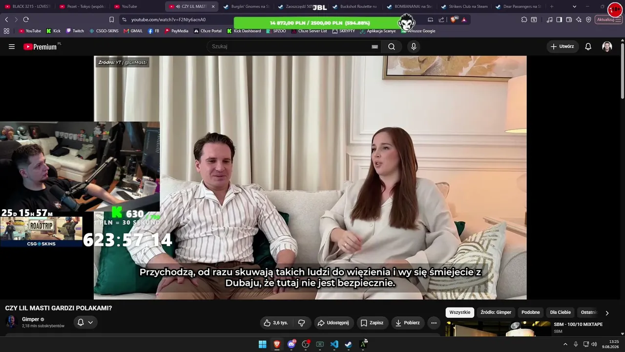Open the Brave Wallet icon in the toolbar
This screenshot has height=352, width=625.
(x=569, y=20)
